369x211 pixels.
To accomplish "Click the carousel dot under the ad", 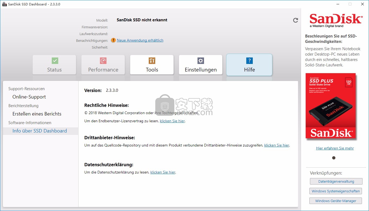I will pyautogui.click(x=334, y=158).
